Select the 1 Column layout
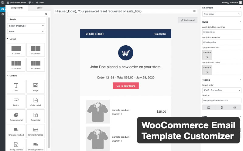243x151 pixels. click(x=16, y=50)
